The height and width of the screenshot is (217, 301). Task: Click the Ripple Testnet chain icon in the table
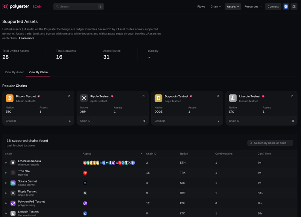[x=13, y=193]
